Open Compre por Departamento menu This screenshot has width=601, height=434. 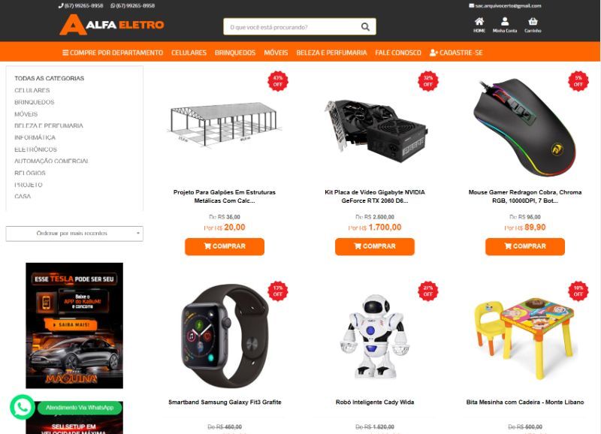tap(113, 53)
